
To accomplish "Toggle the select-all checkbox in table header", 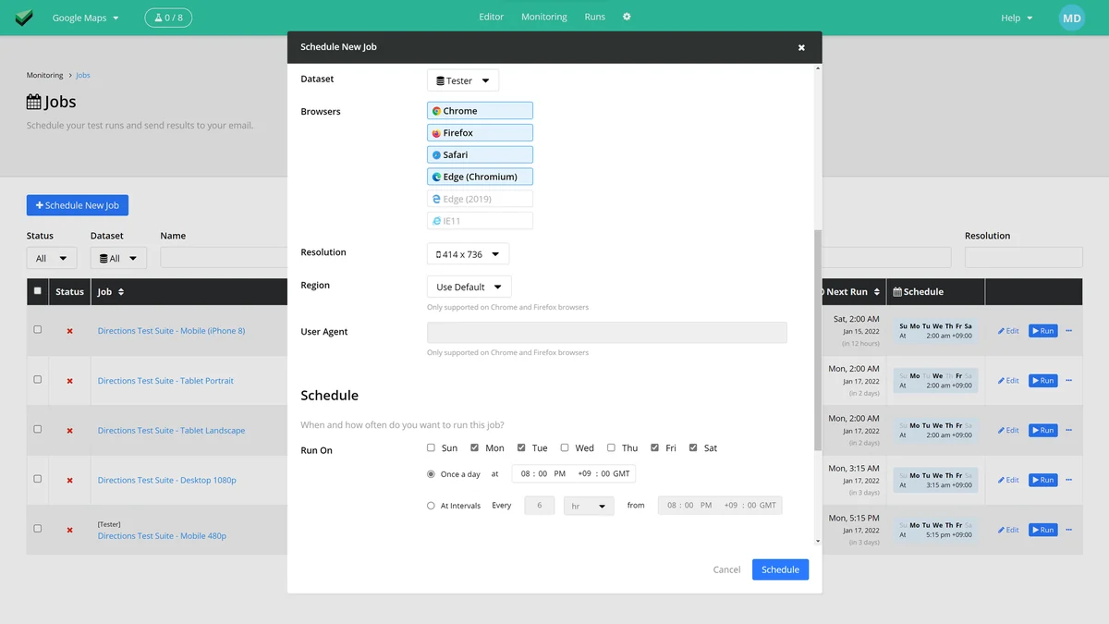I will tap(37, 291).
